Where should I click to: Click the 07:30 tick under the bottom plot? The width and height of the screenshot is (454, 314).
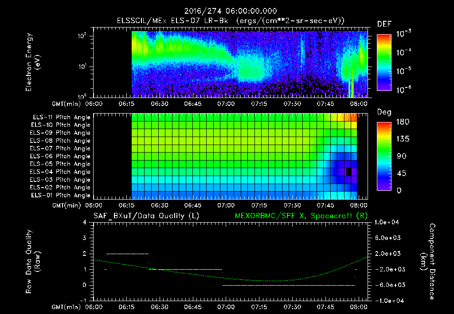click(x=292, y=307)
